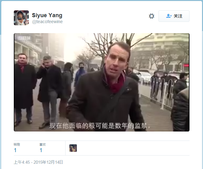Click the Chinese subtitle in video
The height and width of the screenshot is (169, 203).
[x=100, y=126]
